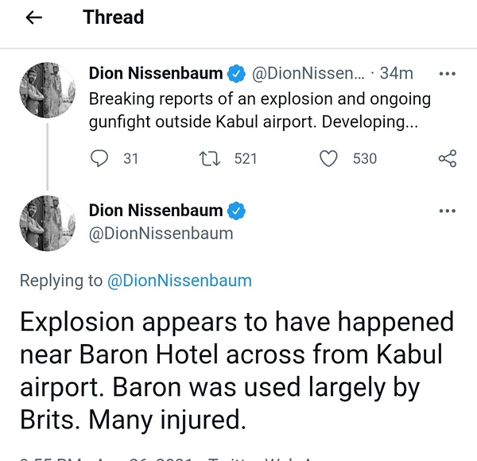Image resolution: width=477 pixels, height=461 pixels.
Task: Like the first tweet with heart
Action: 328,158
